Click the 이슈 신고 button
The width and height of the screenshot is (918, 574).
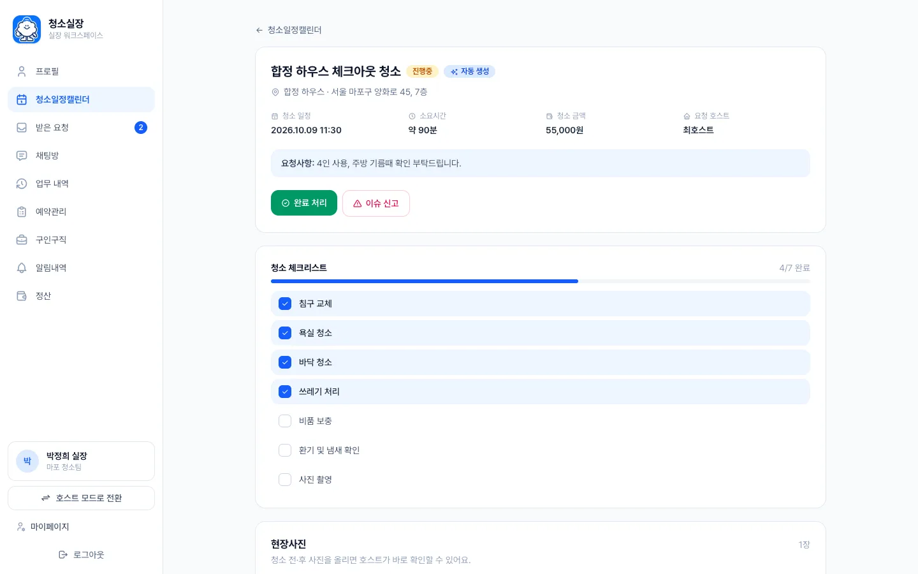pos(376,203)
